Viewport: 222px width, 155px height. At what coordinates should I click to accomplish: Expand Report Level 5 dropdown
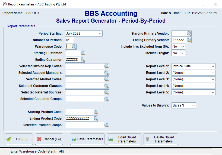pos(213,93)
